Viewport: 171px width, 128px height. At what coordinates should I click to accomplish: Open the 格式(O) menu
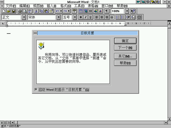pyautogui.click(x=66, y=6)
